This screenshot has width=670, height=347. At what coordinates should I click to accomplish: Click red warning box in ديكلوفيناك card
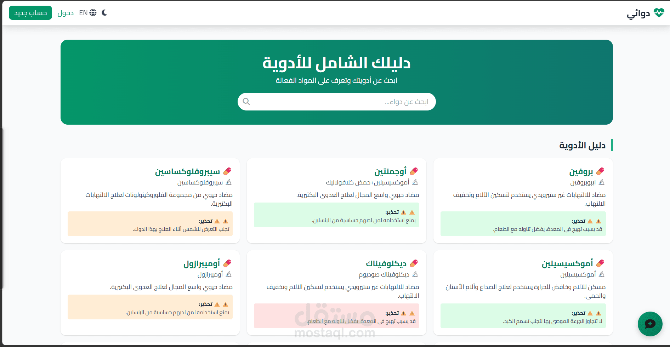[337, 316]
